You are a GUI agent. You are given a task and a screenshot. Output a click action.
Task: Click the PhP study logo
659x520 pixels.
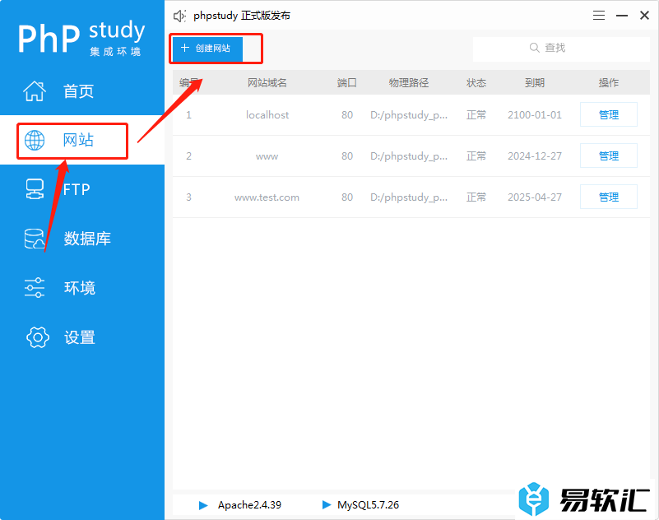81,38
